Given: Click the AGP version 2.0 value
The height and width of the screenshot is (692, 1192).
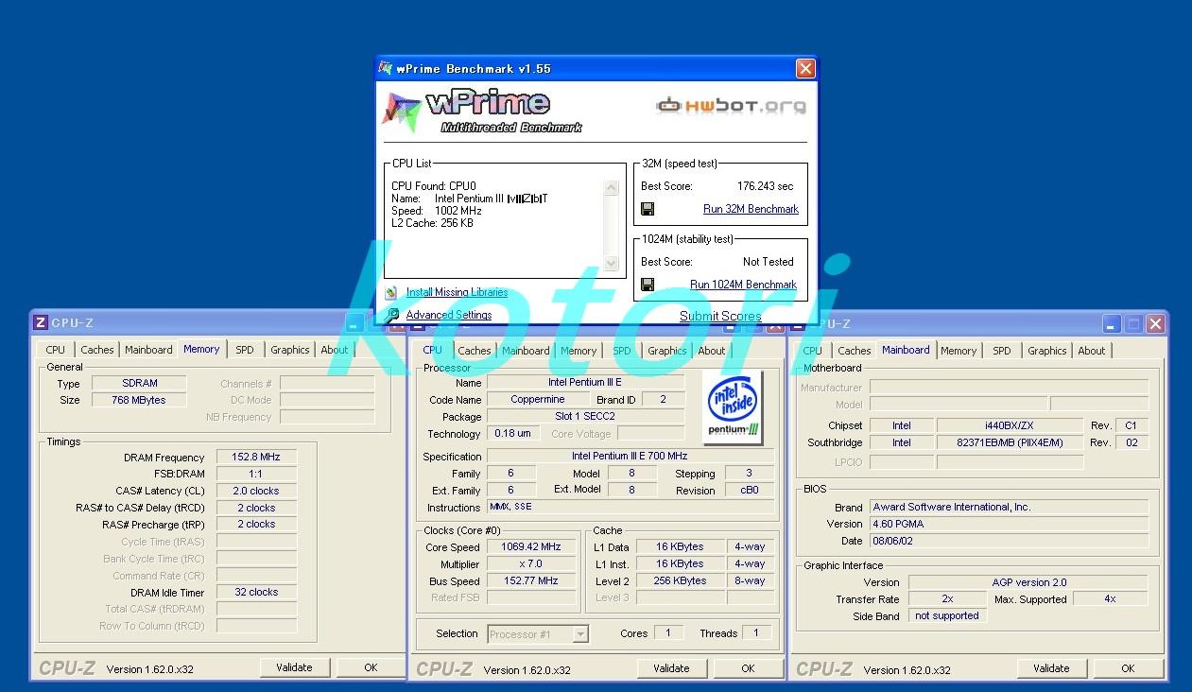Looking at the screenshot, I should coord(1028,582).
